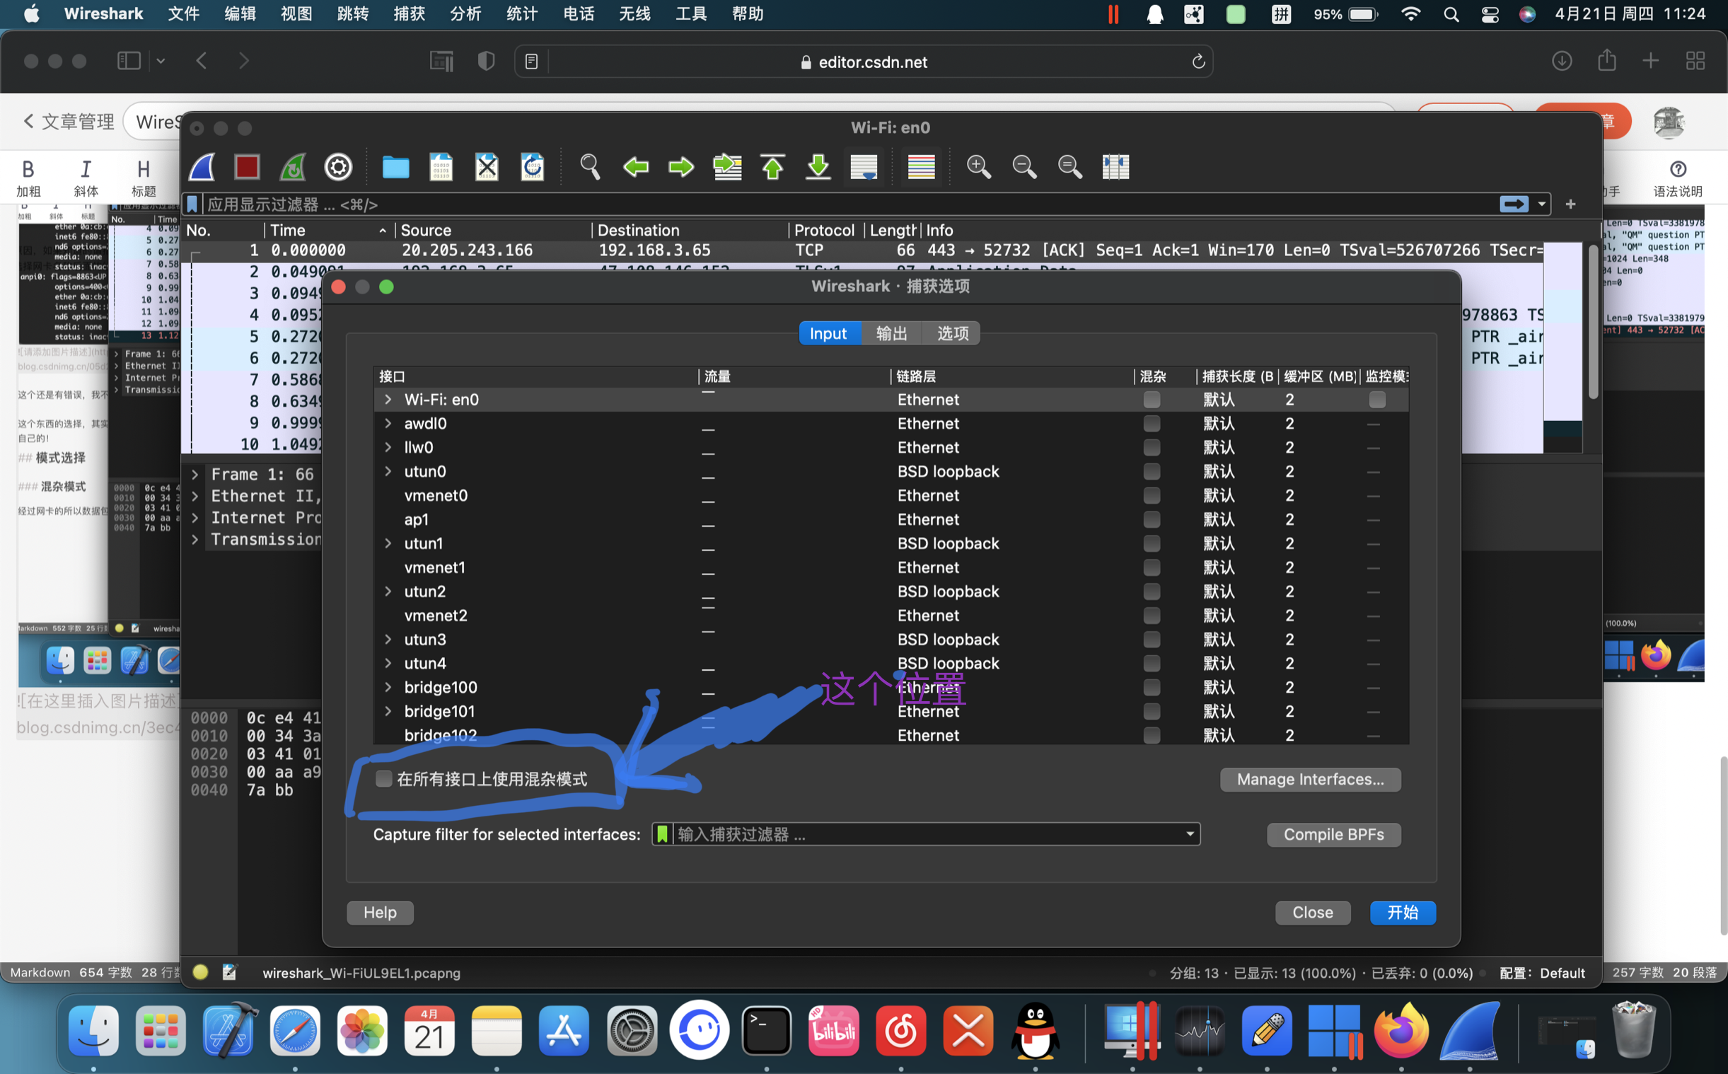Click the go to first packet icon
The image size is (1728, 1074).
[x=772, y=168]
